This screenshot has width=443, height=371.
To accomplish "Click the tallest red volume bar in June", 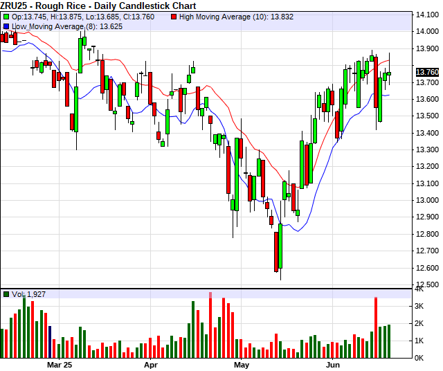I will (x=376, y=327).
